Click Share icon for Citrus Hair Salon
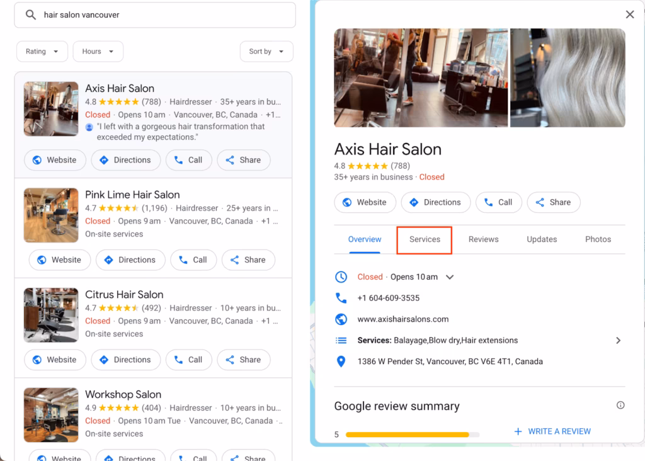 click(x=230, y=360)
